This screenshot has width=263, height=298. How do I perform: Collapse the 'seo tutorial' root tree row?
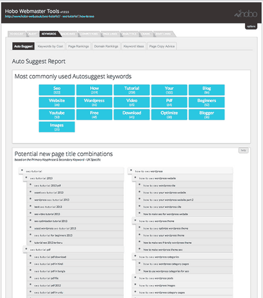coord(71,171)
